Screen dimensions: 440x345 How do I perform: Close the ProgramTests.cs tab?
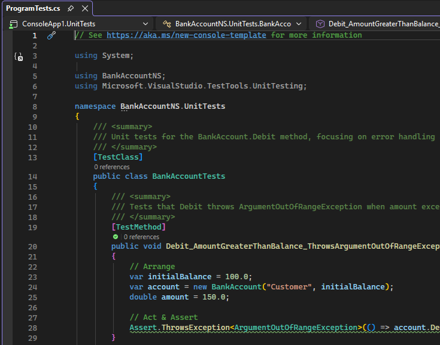[x=84, y=8]
